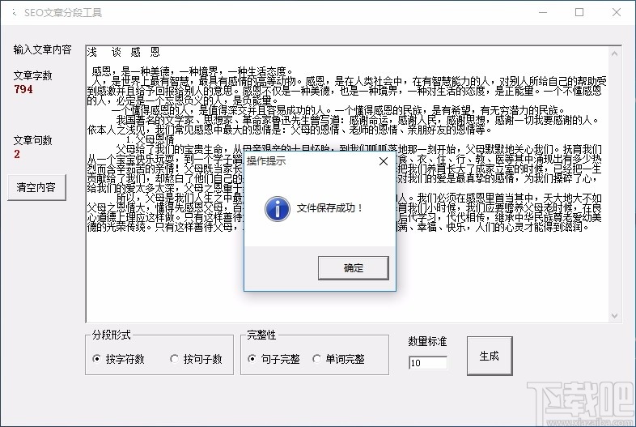
Task: Click the 清空内容 button
Action: [x=36, y=187]
